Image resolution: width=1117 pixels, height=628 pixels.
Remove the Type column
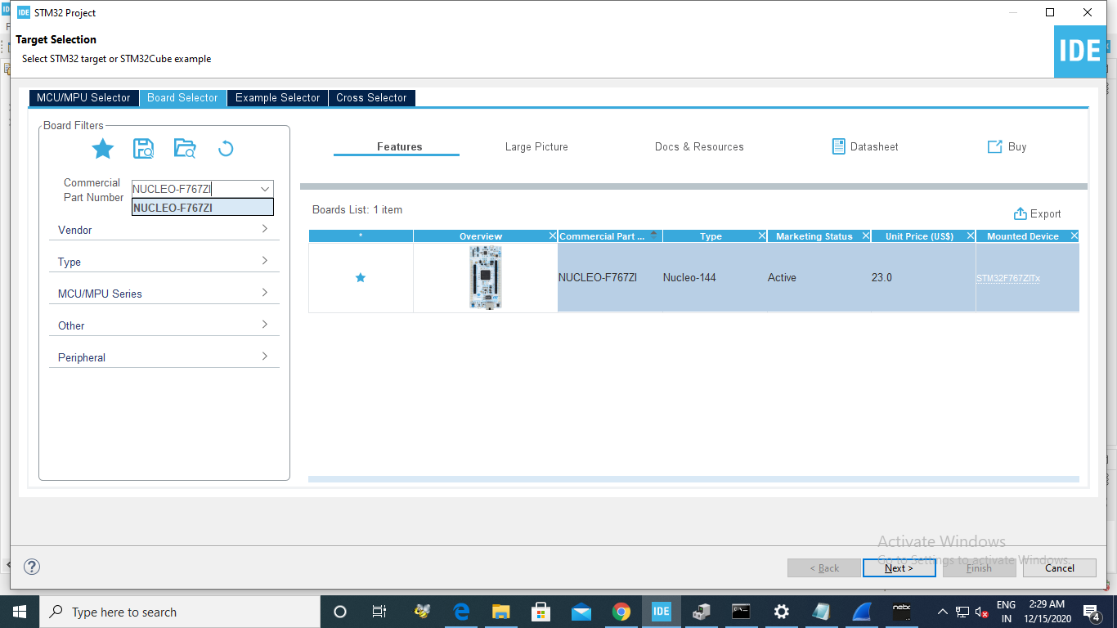click(761, 236)
